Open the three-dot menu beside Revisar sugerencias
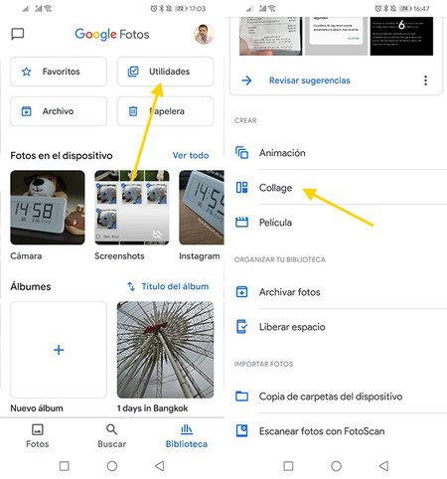This screenshot has width=447, height=479. pyautogui.click(x=425, y=80)
